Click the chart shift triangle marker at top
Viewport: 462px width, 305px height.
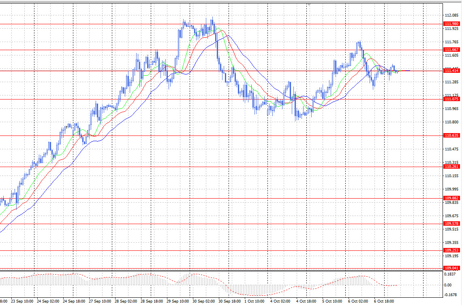(x=309, y=5)
